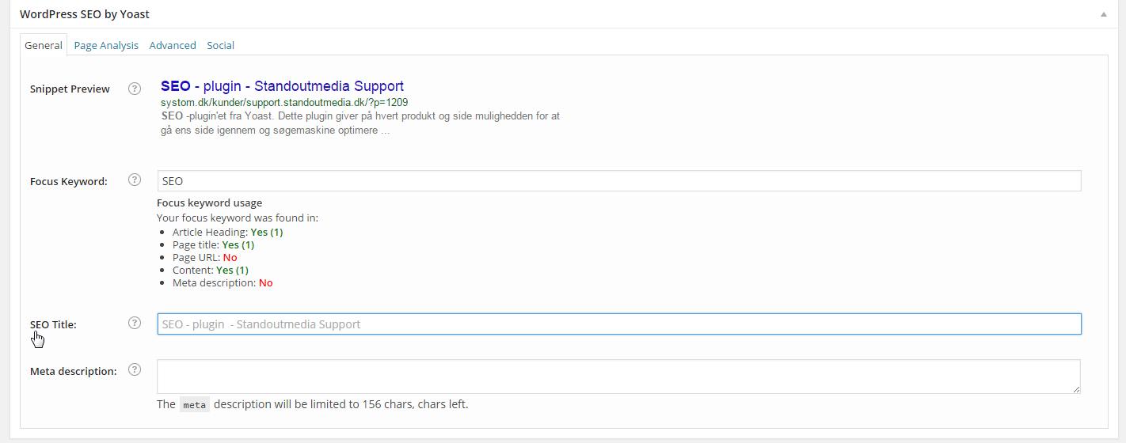
Task: Click the snippet preview title link
Action: (x=282, y=86)
